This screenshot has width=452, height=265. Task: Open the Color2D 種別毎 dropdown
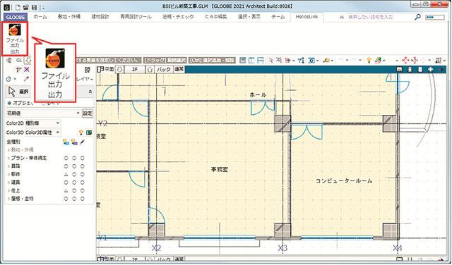point(42,123)
